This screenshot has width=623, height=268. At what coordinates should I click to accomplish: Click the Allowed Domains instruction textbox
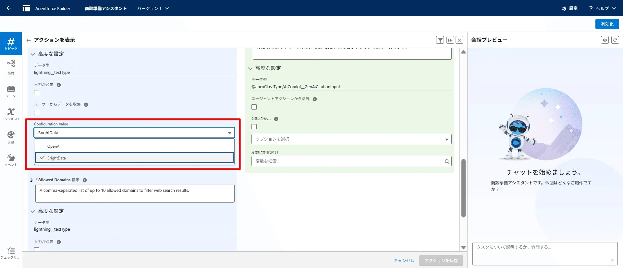coord(135,193)
